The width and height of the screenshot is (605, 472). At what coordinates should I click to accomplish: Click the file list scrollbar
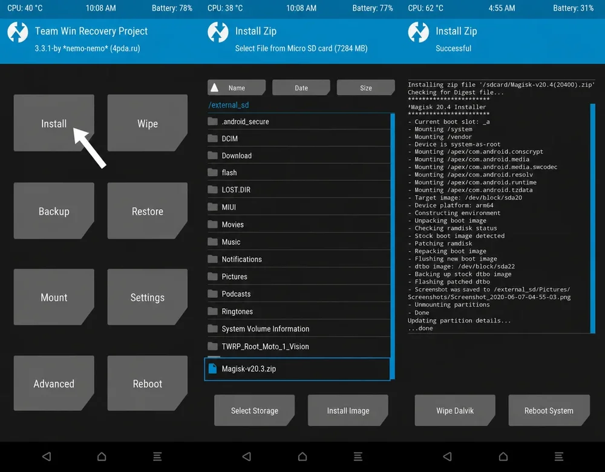click(x=393, y=246)
